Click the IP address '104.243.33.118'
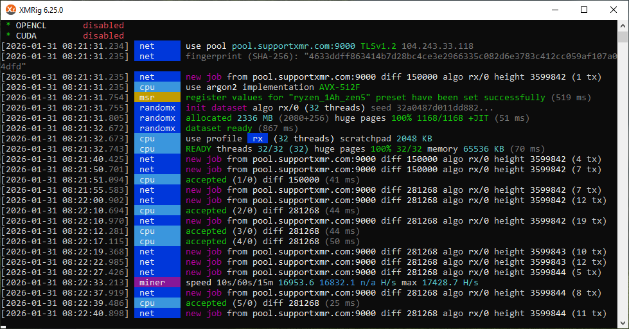629x329 pixels. (x=438, y=46)
